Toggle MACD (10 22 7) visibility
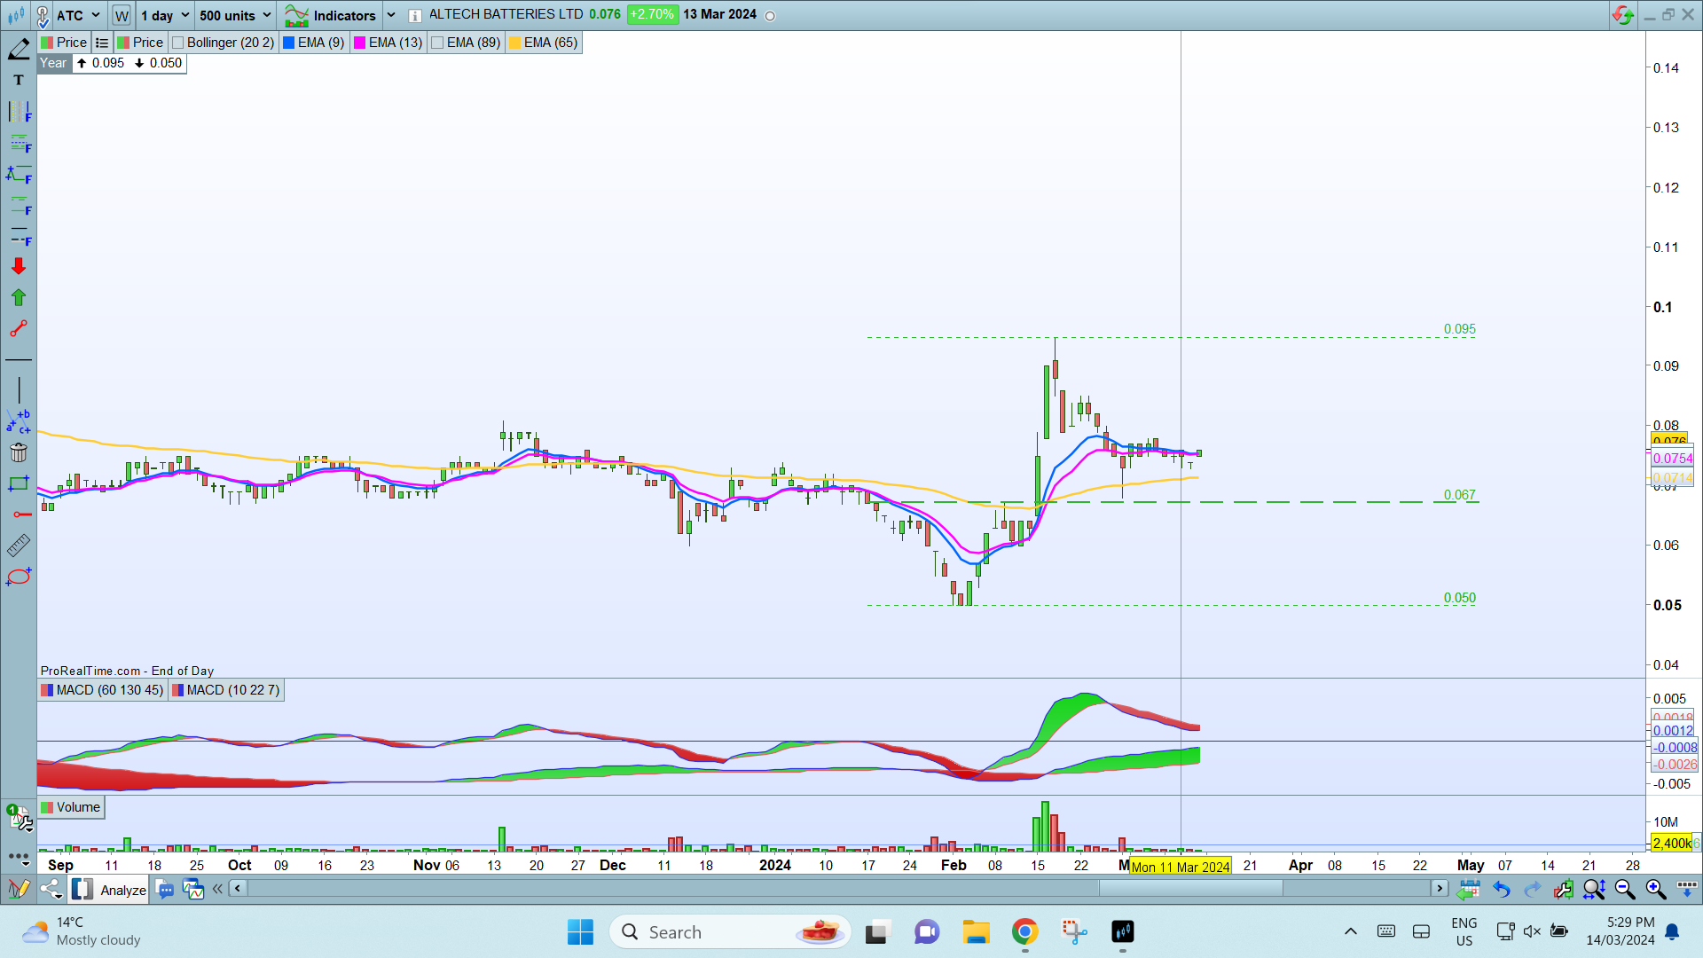The image size is (1703, 958). tap(226, 690)
